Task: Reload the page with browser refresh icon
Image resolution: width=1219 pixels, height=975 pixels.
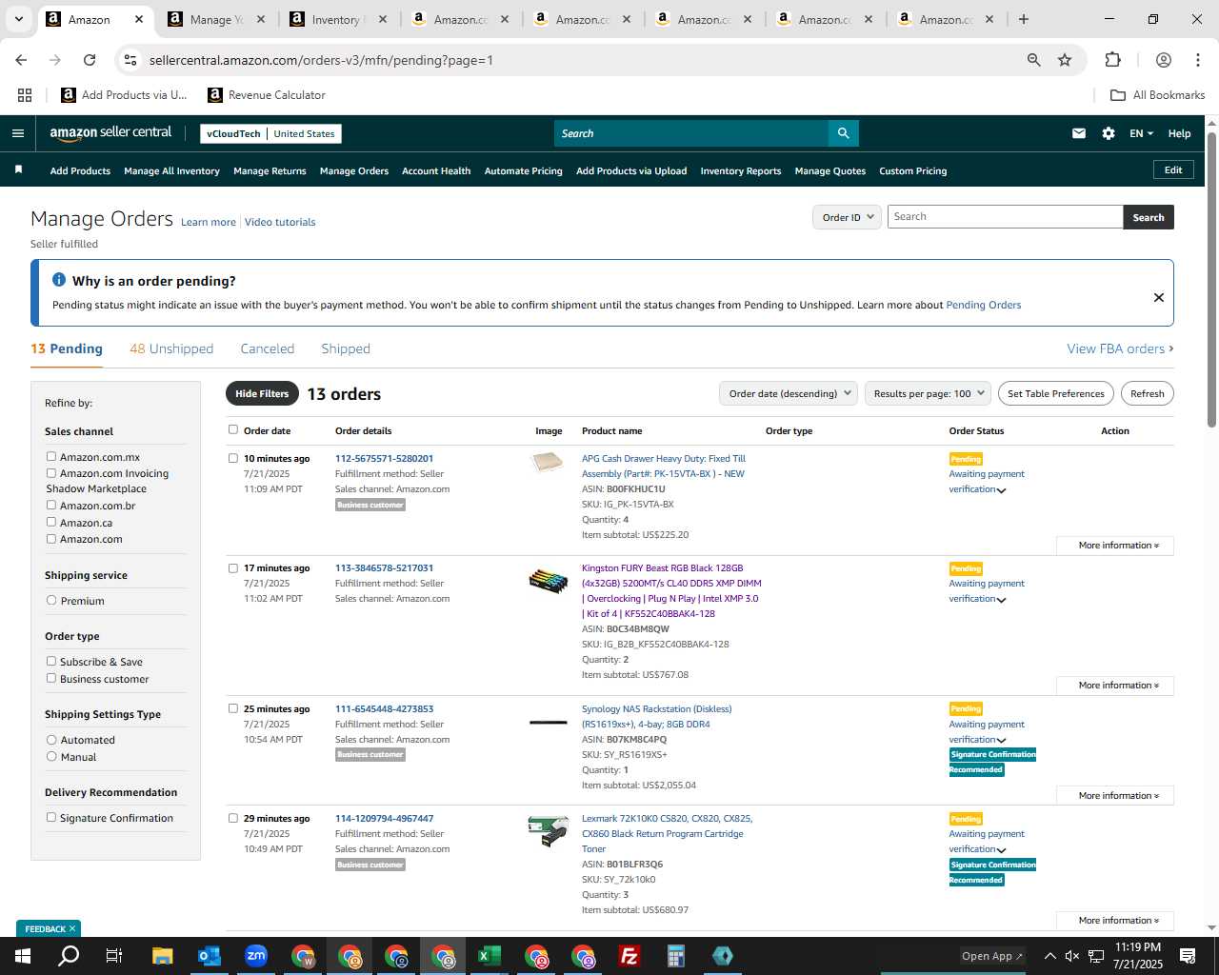Action: [90, 60]
